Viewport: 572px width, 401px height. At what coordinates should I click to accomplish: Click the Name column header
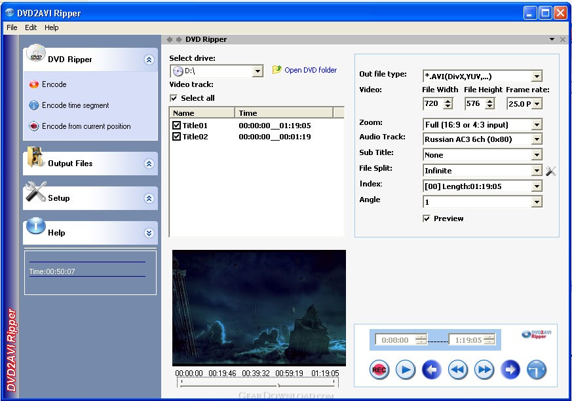tap(202, 113)
